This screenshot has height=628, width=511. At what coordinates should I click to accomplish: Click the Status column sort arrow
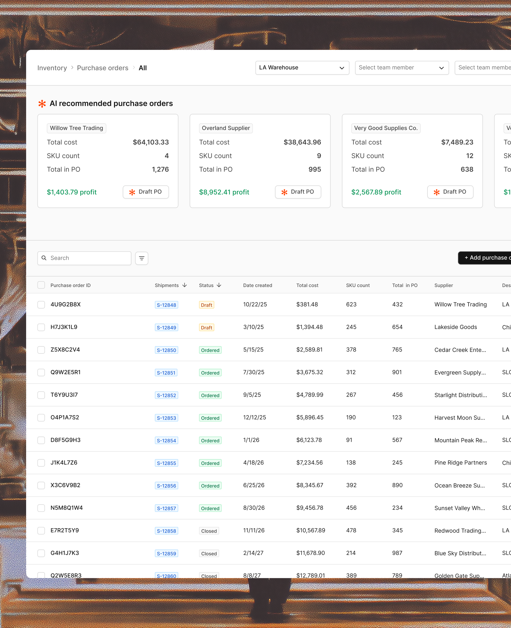(219, 285)
